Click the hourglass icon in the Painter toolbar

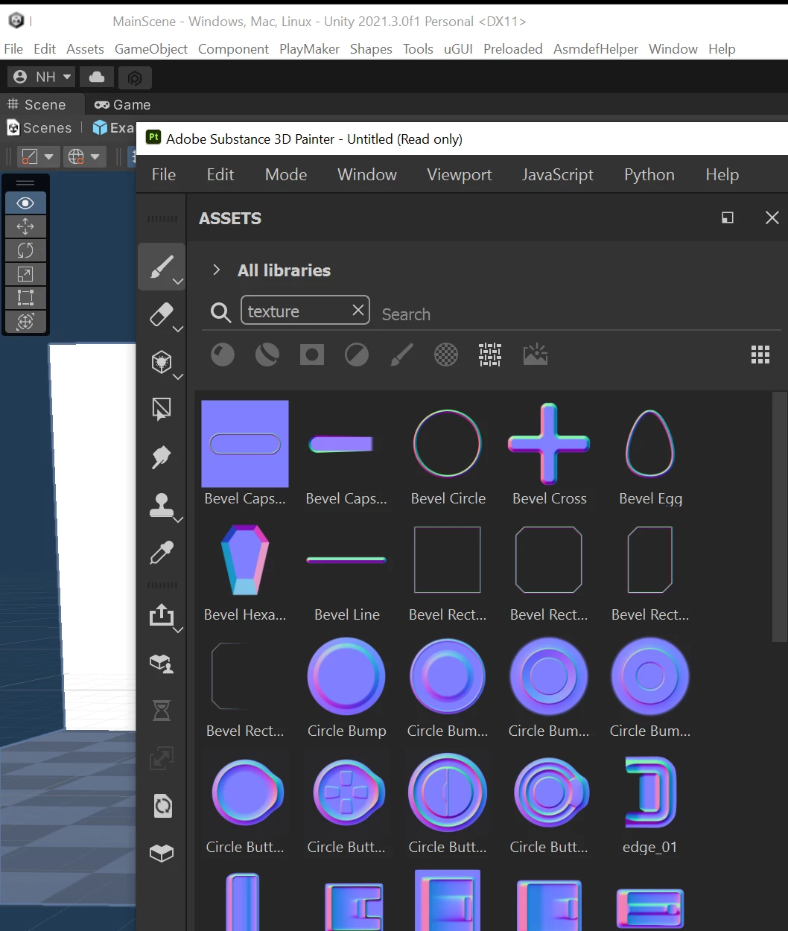tap(161, 711)
